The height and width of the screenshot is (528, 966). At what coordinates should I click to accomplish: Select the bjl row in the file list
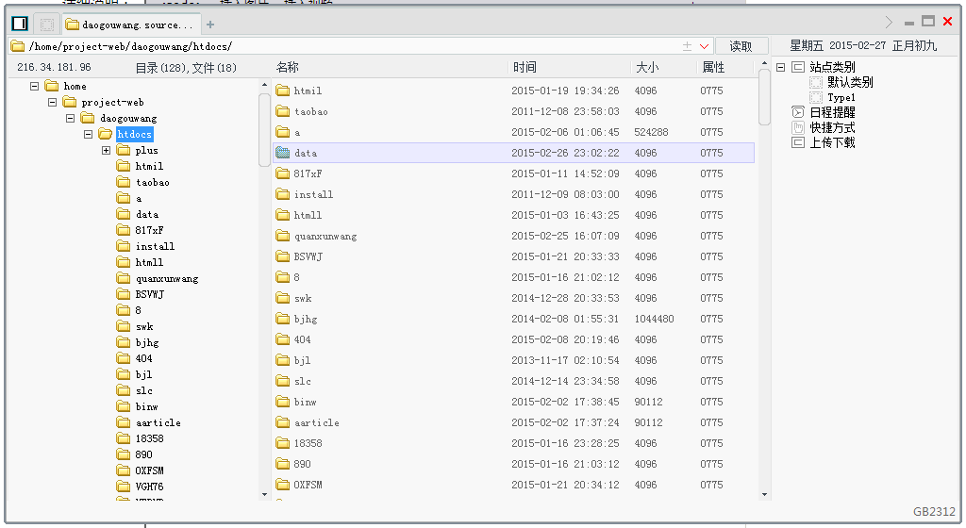pyautogui.click(x=513, y=360)
